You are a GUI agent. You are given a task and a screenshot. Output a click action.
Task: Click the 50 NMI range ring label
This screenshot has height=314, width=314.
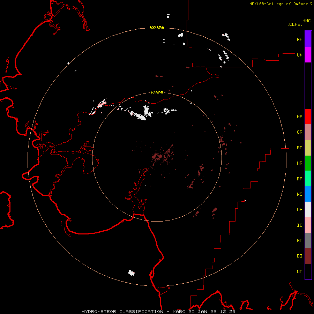click(157, 92)
